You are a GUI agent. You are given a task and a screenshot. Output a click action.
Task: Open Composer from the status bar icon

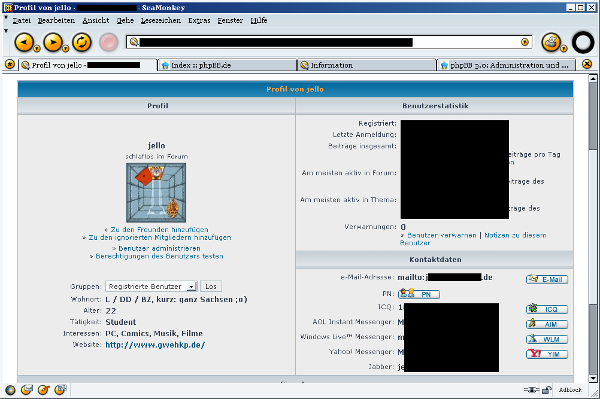44,390
